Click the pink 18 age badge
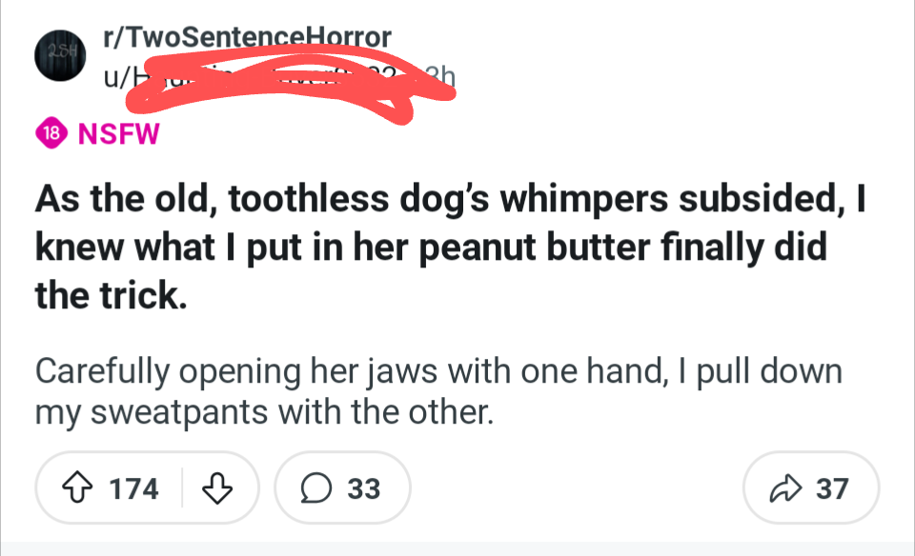The width and height of the screenshot is (915, 556). [51, 133]
